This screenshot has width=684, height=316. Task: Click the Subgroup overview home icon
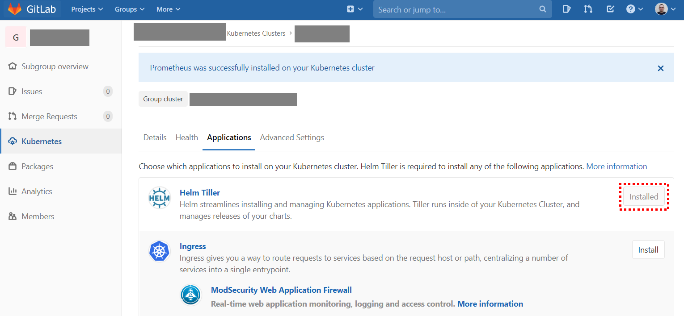coord(13,66)
